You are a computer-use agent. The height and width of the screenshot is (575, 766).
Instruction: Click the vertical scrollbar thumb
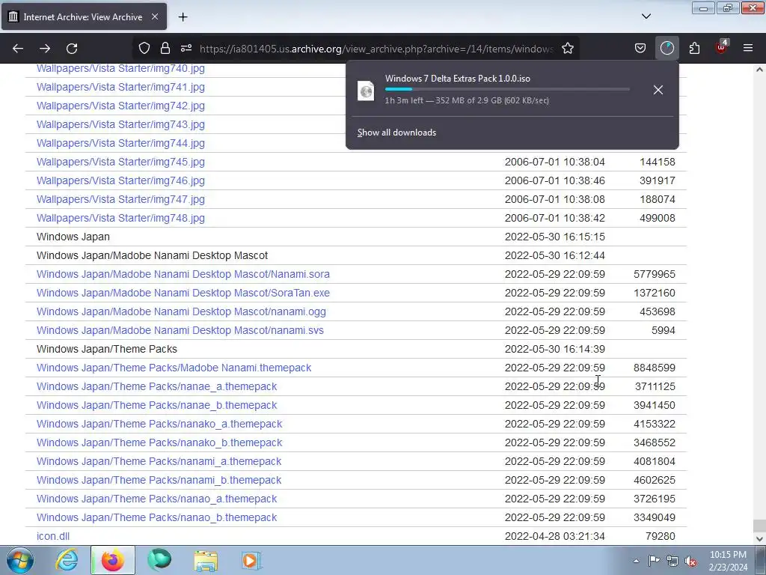[759, 526]
